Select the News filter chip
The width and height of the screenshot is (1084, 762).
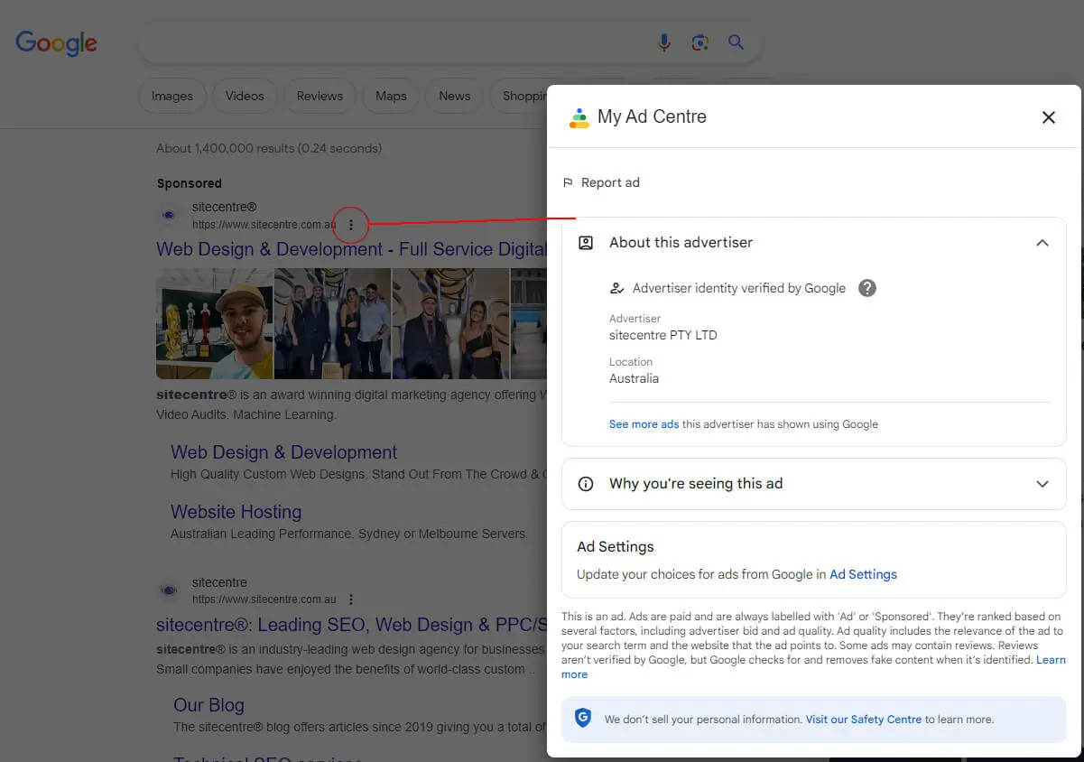tap(455, 96)
